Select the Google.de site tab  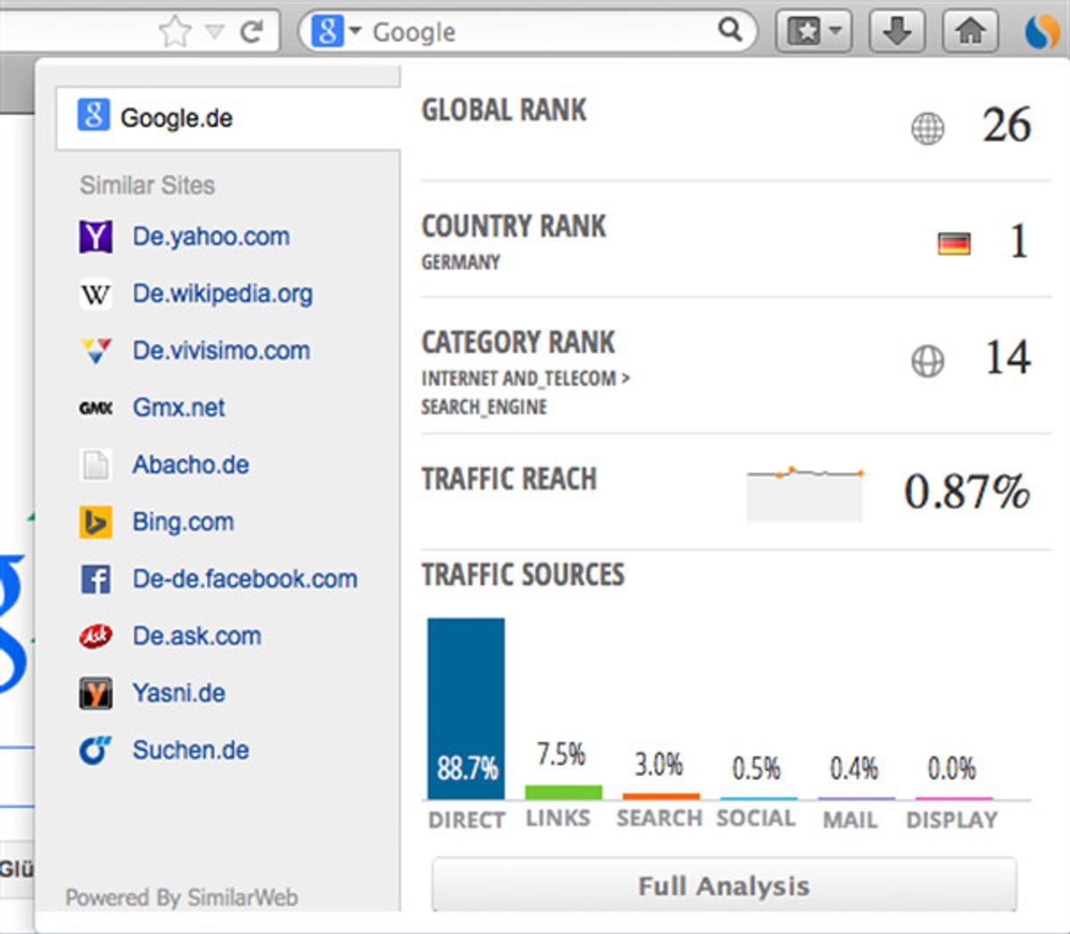[227, 118]
